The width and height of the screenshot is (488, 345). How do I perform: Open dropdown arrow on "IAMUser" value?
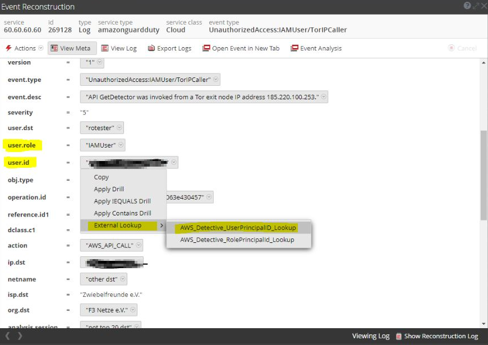(121, 145)
